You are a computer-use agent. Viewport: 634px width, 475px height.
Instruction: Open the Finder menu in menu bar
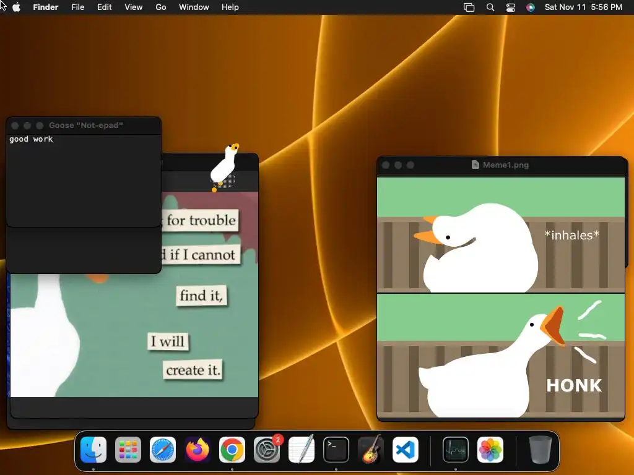click(x=46, y=7)
